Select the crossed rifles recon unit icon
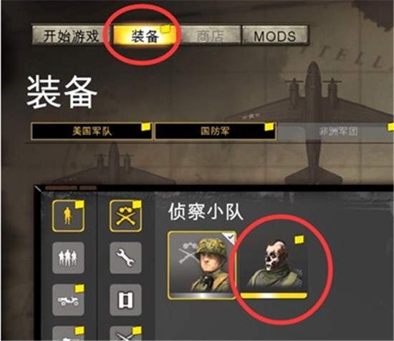The height and width of the screenshot is (341, 394). point(125,216)
